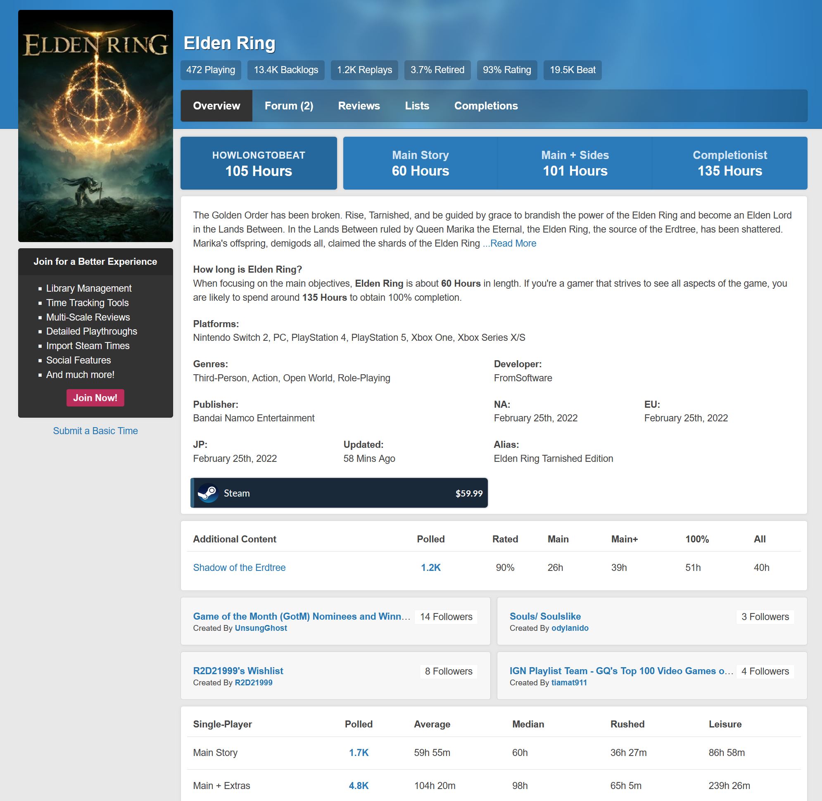Open the Elden Ring cover art image
The image size is (822, 801).
(95, 126)
